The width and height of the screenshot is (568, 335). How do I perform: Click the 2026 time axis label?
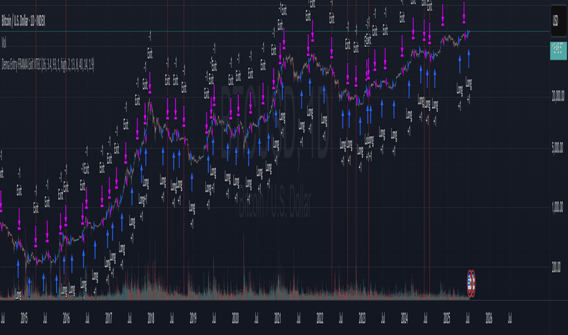[489, 319]
